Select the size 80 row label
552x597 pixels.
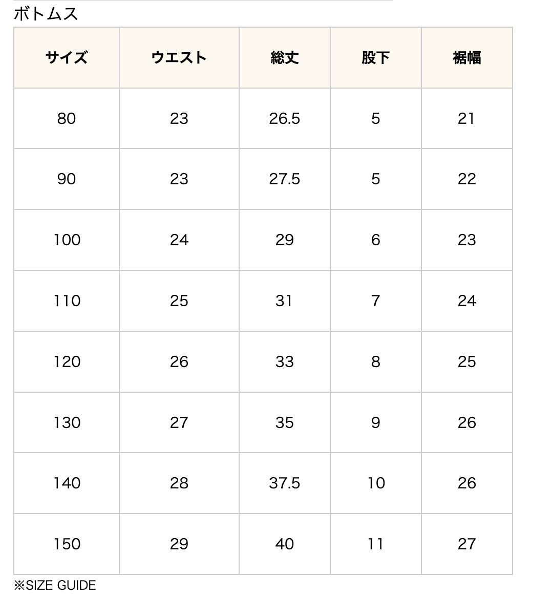pyautogui.click(x=67, y=118)
